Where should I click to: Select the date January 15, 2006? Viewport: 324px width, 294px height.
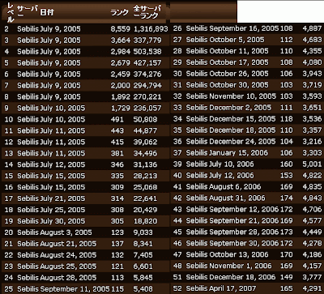point(239,153)
